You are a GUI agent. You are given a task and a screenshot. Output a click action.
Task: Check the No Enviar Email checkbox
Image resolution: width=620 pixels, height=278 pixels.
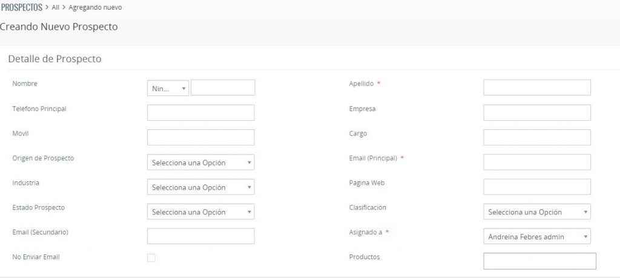point(151,258)
